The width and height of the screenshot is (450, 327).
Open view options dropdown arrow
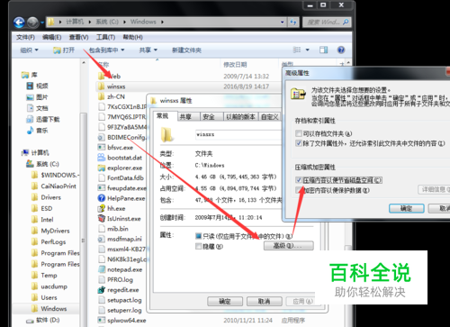(308, 50)
